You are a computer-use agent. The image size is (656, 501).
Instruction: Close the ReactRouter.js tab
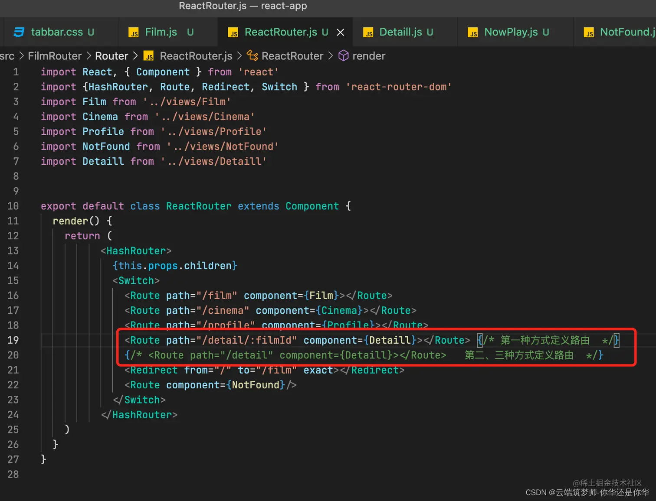(341, 33)
